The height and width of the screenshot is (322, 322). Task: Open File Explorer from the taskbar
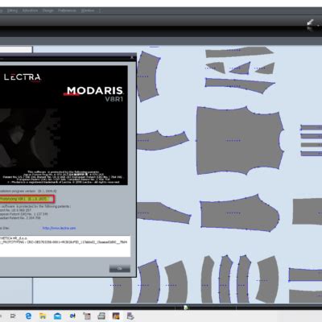click(x=43, y=316)
